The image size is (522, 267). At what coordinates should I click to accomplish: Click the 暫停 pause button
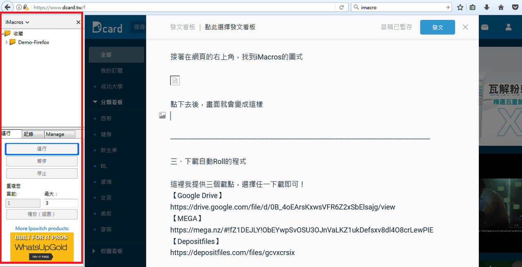click(42, 161)
